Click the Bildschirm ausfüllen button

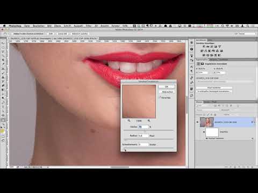coord(80,34)
